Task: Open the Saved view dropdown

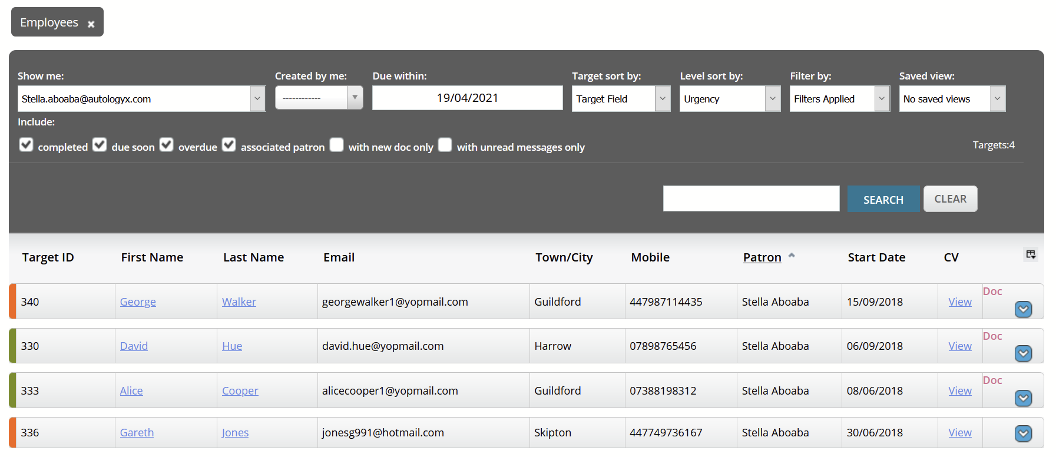Action: [952, 98]
